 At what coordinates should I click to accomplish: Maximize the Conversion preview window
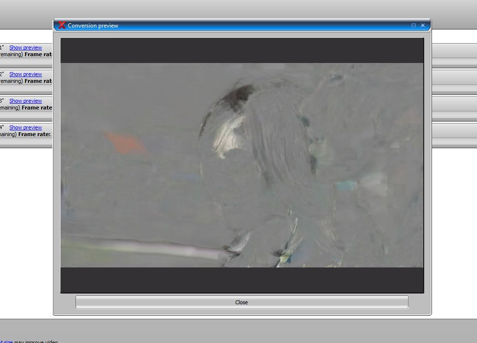pos(414,25)
